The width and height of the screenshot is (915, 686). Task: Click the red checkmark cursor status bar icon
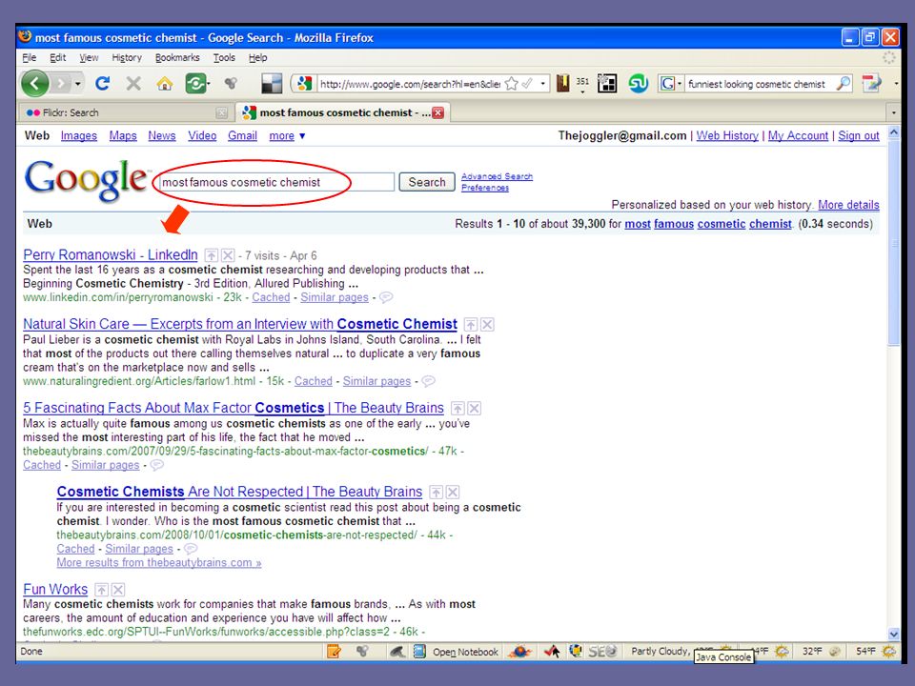pyautogui.click(x=552, y=652)
